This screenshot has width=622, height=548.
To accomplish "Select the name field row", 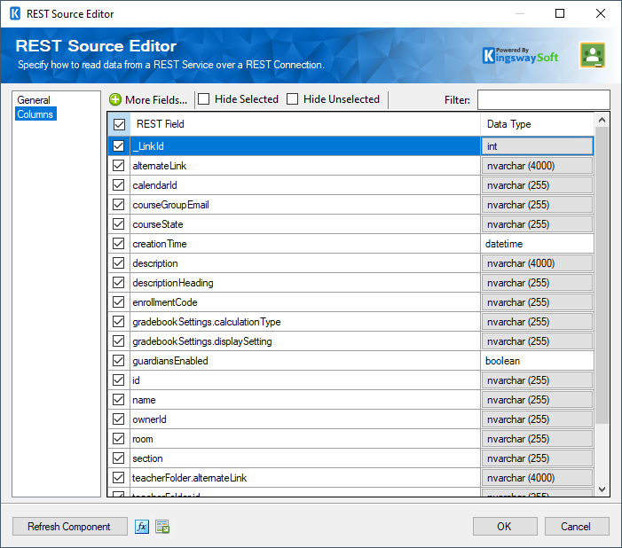I will tap(305, 400).
